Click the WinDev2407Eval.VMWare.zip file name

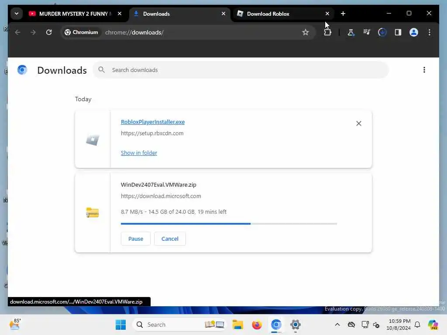tap(158, 185)
